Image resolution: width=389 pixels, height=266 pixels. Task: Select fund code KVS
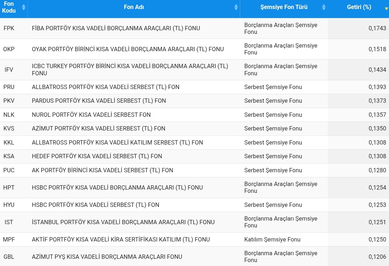pos(9,129)
